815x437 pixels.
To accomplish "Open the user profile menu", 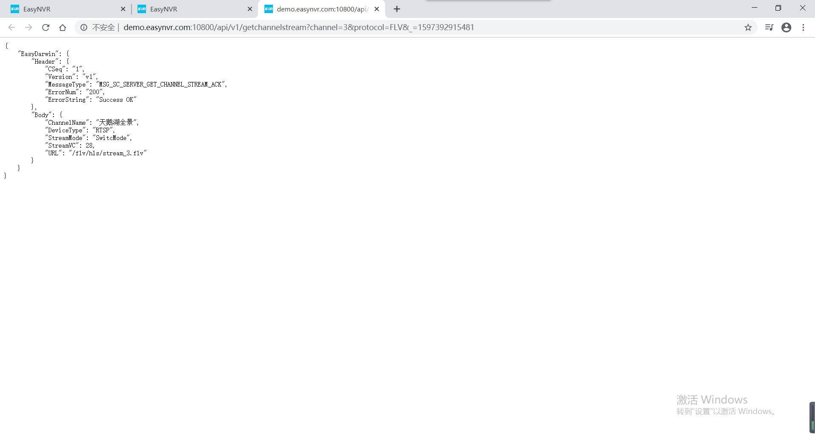I will click(x=786, y=28).
